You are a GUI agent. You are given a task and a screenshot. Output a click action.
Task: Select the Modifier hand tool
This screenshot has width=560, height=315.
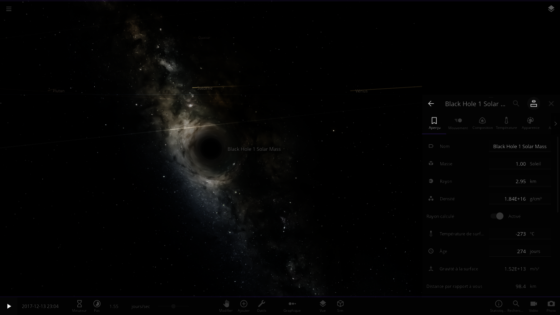click(226, 305)
